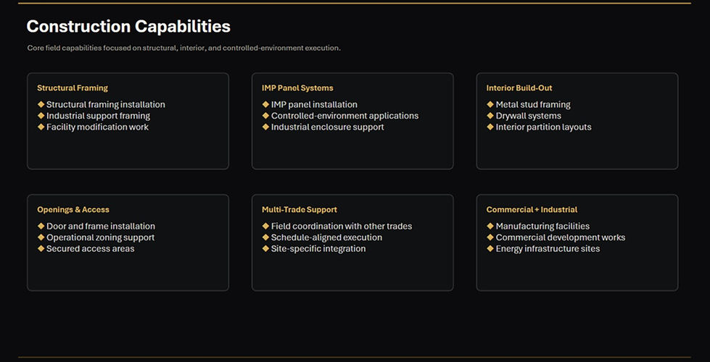Select the Openings & Access card title

(73, 209)
